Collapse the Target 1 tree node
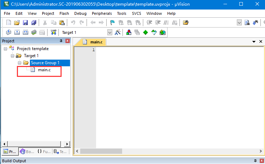Image resolution: width=265 pixels, height=164 pixels. [x=13, y=56]
